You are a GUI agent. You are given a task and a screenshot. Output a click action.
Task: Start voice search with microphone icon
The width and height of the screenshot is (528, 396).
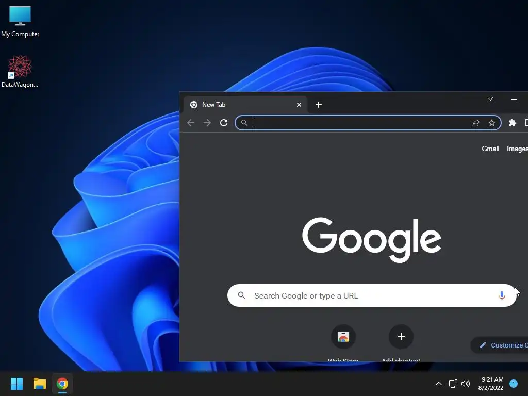click(502, 295)
